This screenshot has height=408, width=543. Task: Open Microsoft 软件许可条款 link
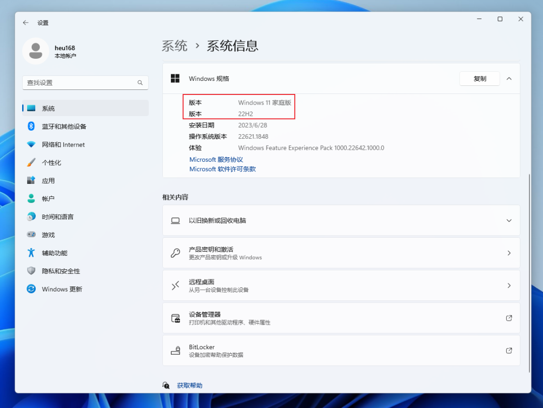(x=223, y=169)
